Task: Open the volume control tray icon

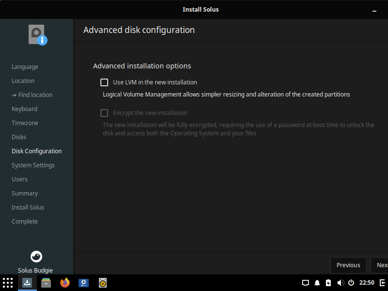Action: tap(340, 283)
